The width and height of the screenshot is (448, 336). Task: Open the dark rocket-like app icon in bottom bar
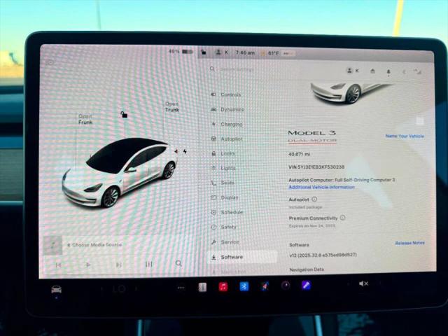pyautogui.click(x=265, y=286)
